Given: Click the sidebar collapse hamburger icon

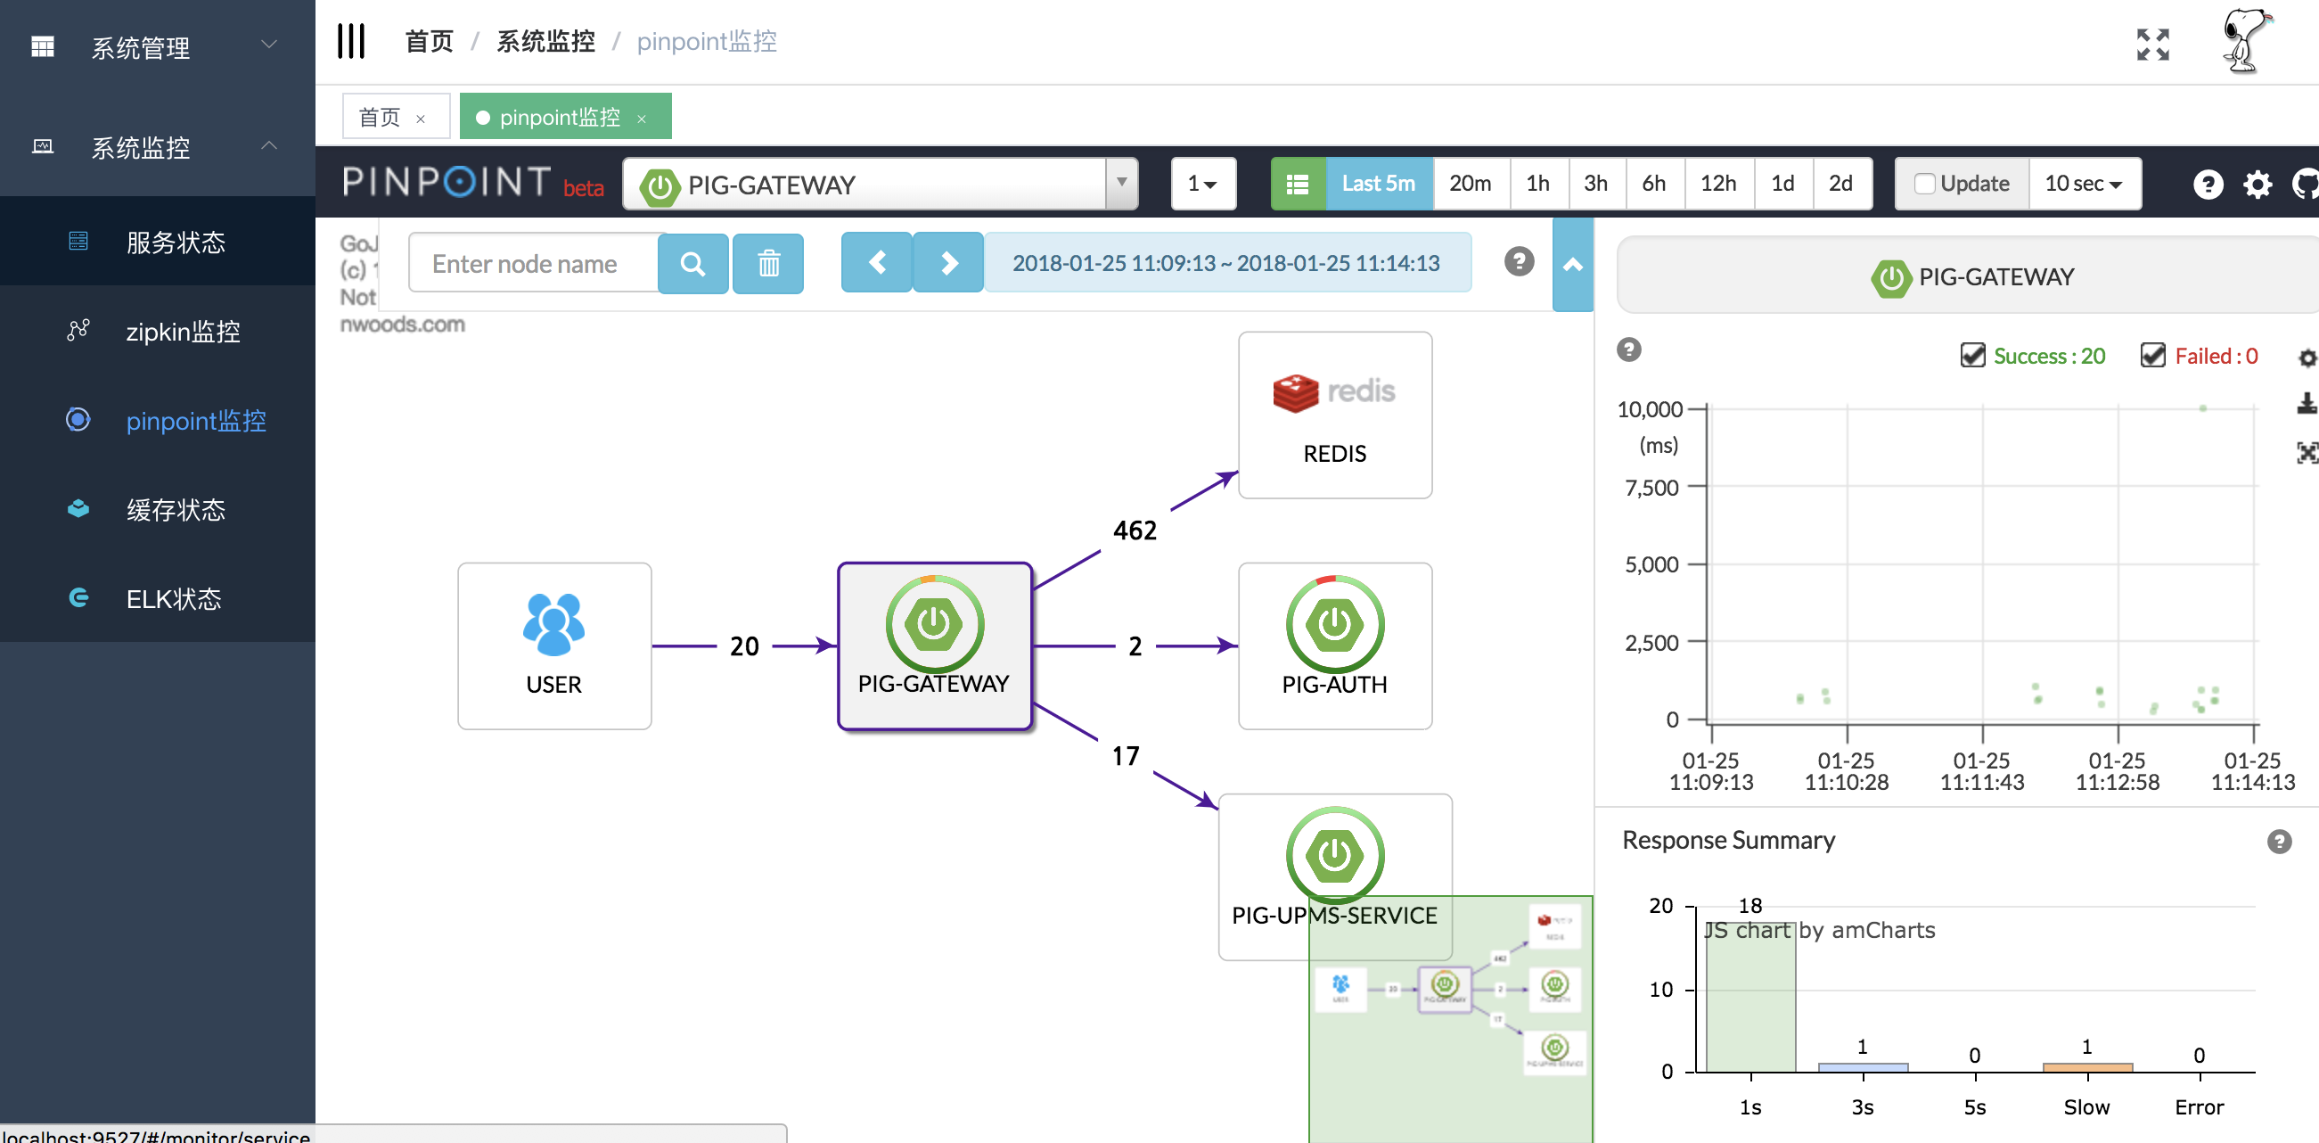Looking at the screenshot, I should click(351, 41).
